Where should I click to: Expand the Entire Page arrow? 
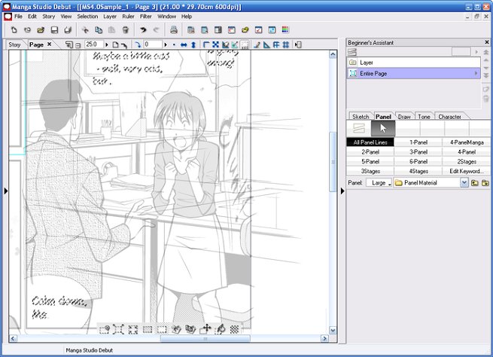click(476, 73)
